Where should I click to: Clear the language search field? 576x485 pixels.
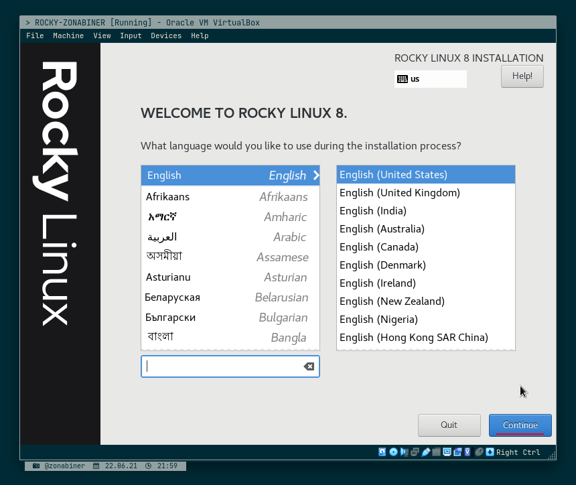tap(308, 366)
